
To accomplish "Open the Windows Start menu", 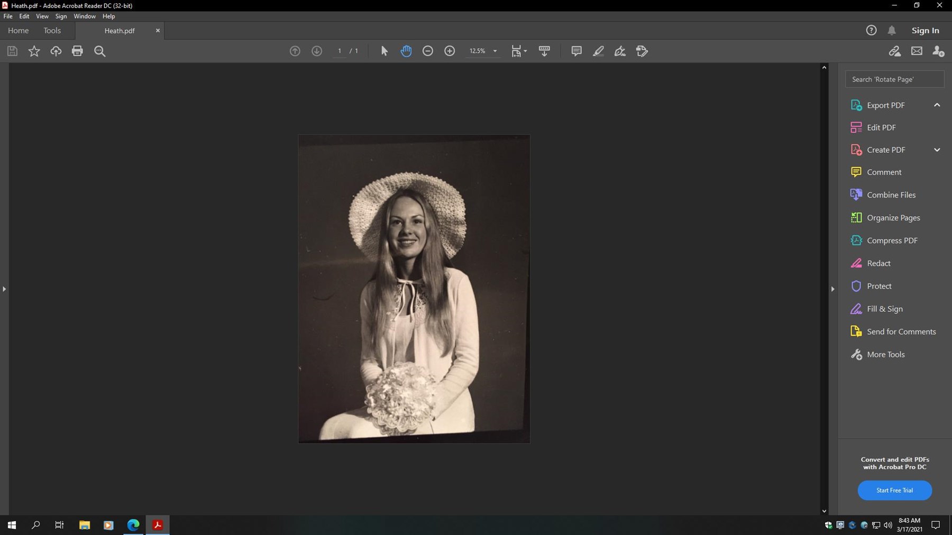I will [x=12, y=525].
